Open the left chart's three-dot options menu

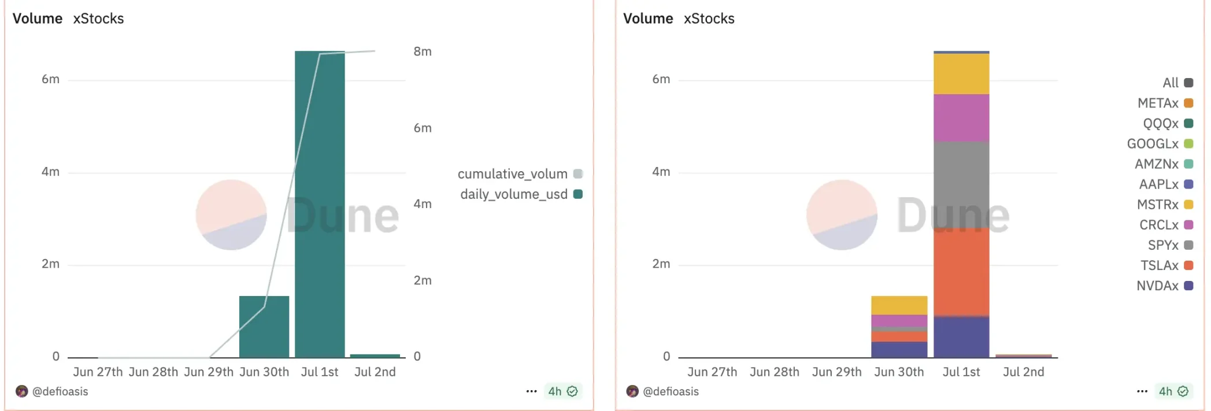coord(531,391)
